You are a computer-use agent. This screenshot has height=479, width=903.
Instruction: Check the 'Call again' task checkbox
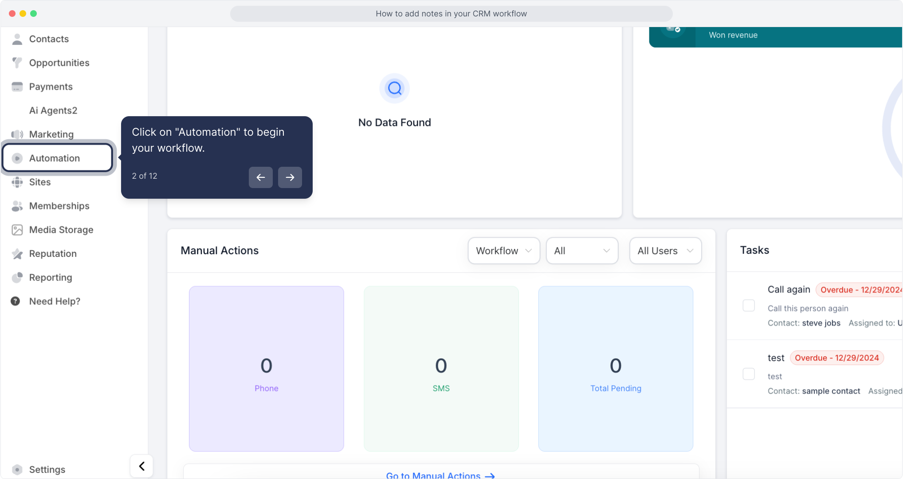pos(749,306)
